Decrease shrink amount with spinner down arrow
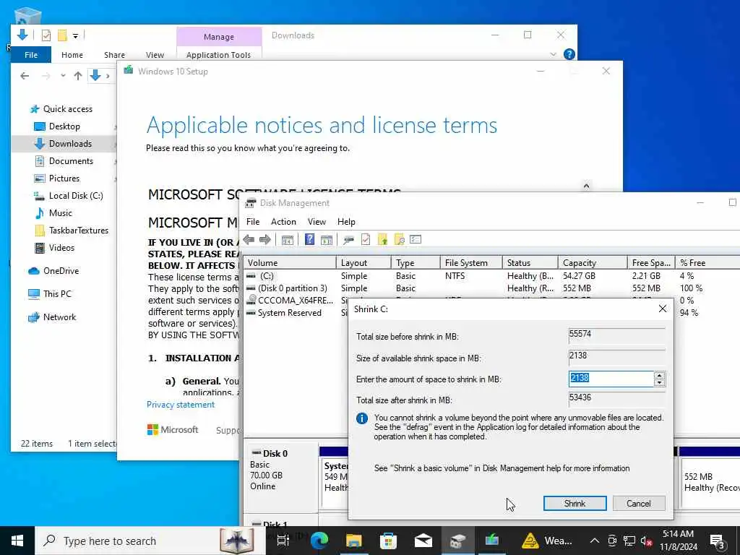The height and width of the screenshot is (555, 740). 659,383
